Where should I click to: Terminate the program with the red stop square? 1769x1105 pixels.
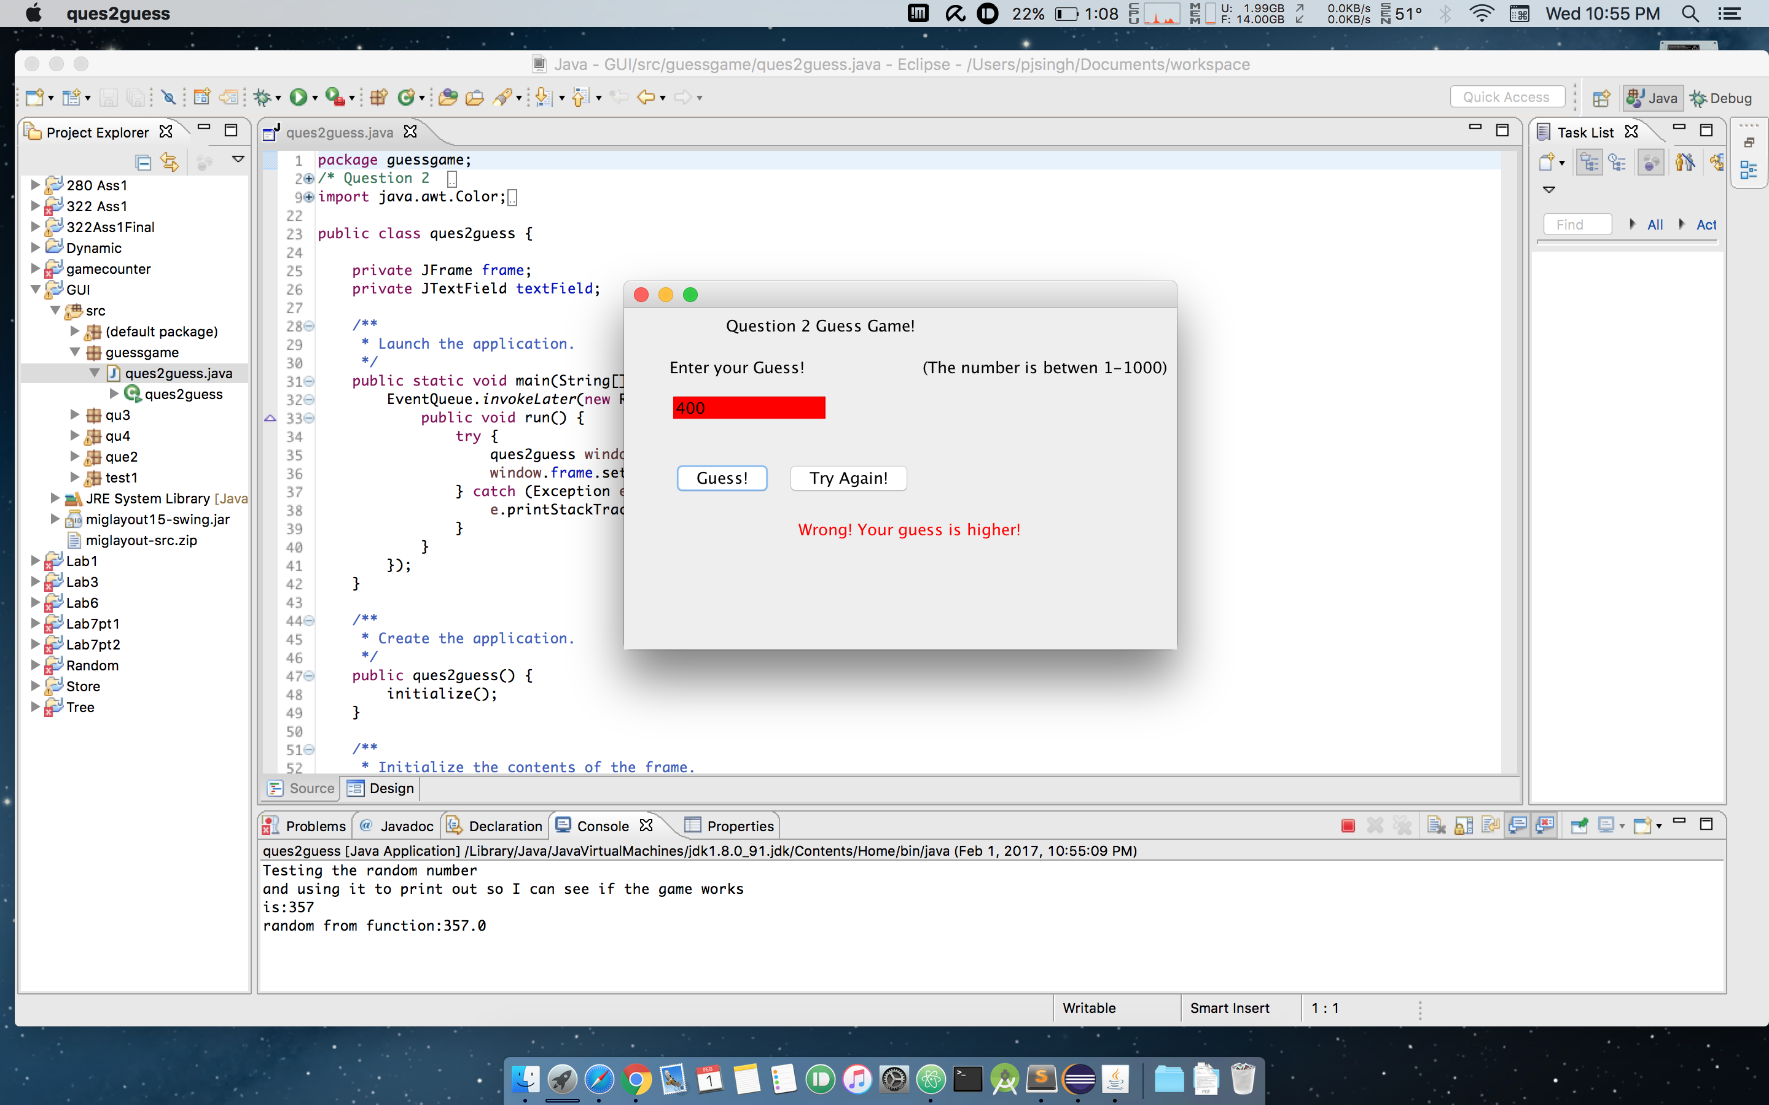click(1349, 826)
